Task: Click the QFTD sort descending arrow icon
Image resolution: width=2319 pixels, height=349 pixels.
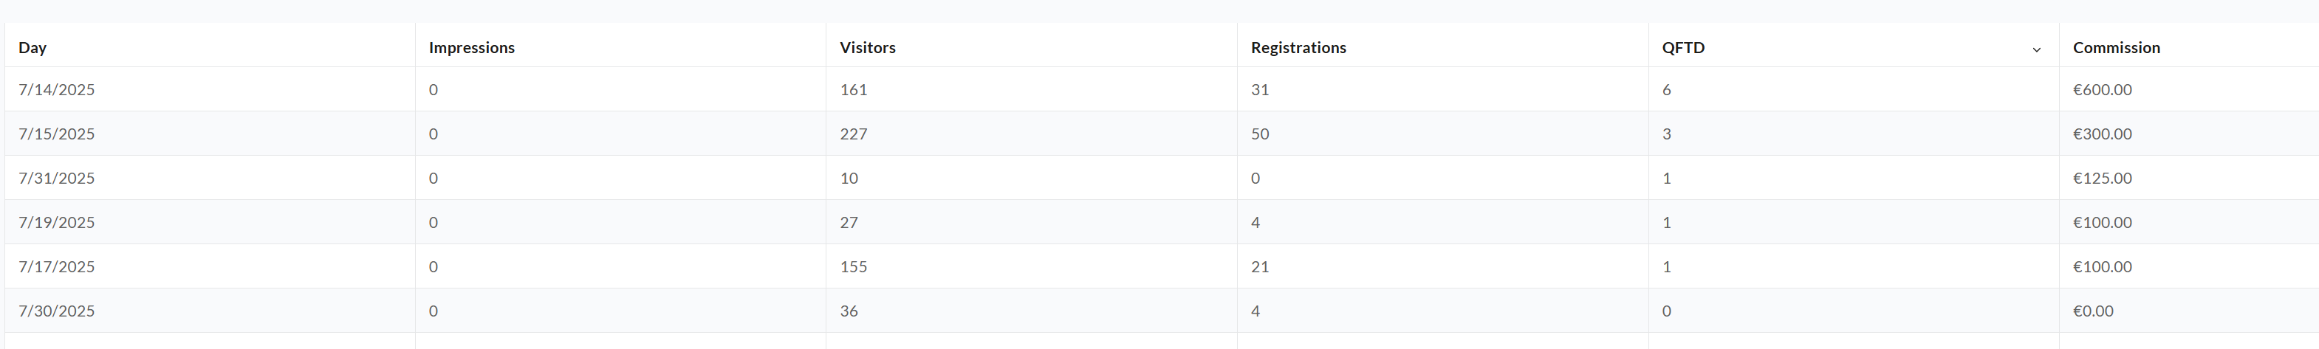Action: tap(2036, 49)
